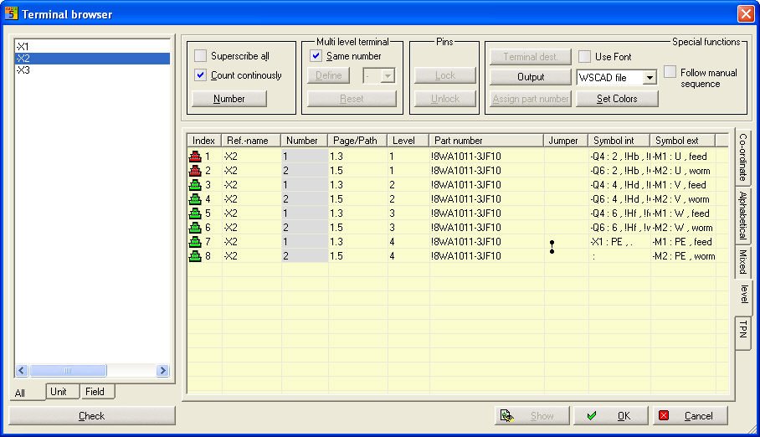This screenshot has height=437, width=760.
Task: Click the red terminal icon in row 1
Action: (x=195, y=157)
